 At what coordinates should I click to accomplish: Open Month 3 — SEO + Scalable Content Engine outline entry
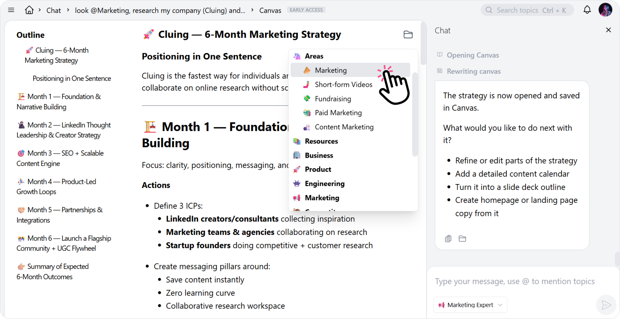click(60, 158)
